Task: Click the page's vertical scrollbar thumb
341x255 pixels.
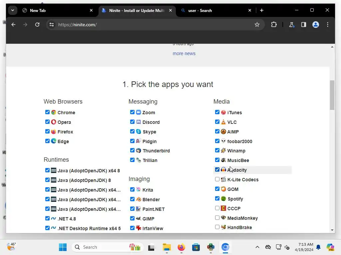Action: [332, 95]
